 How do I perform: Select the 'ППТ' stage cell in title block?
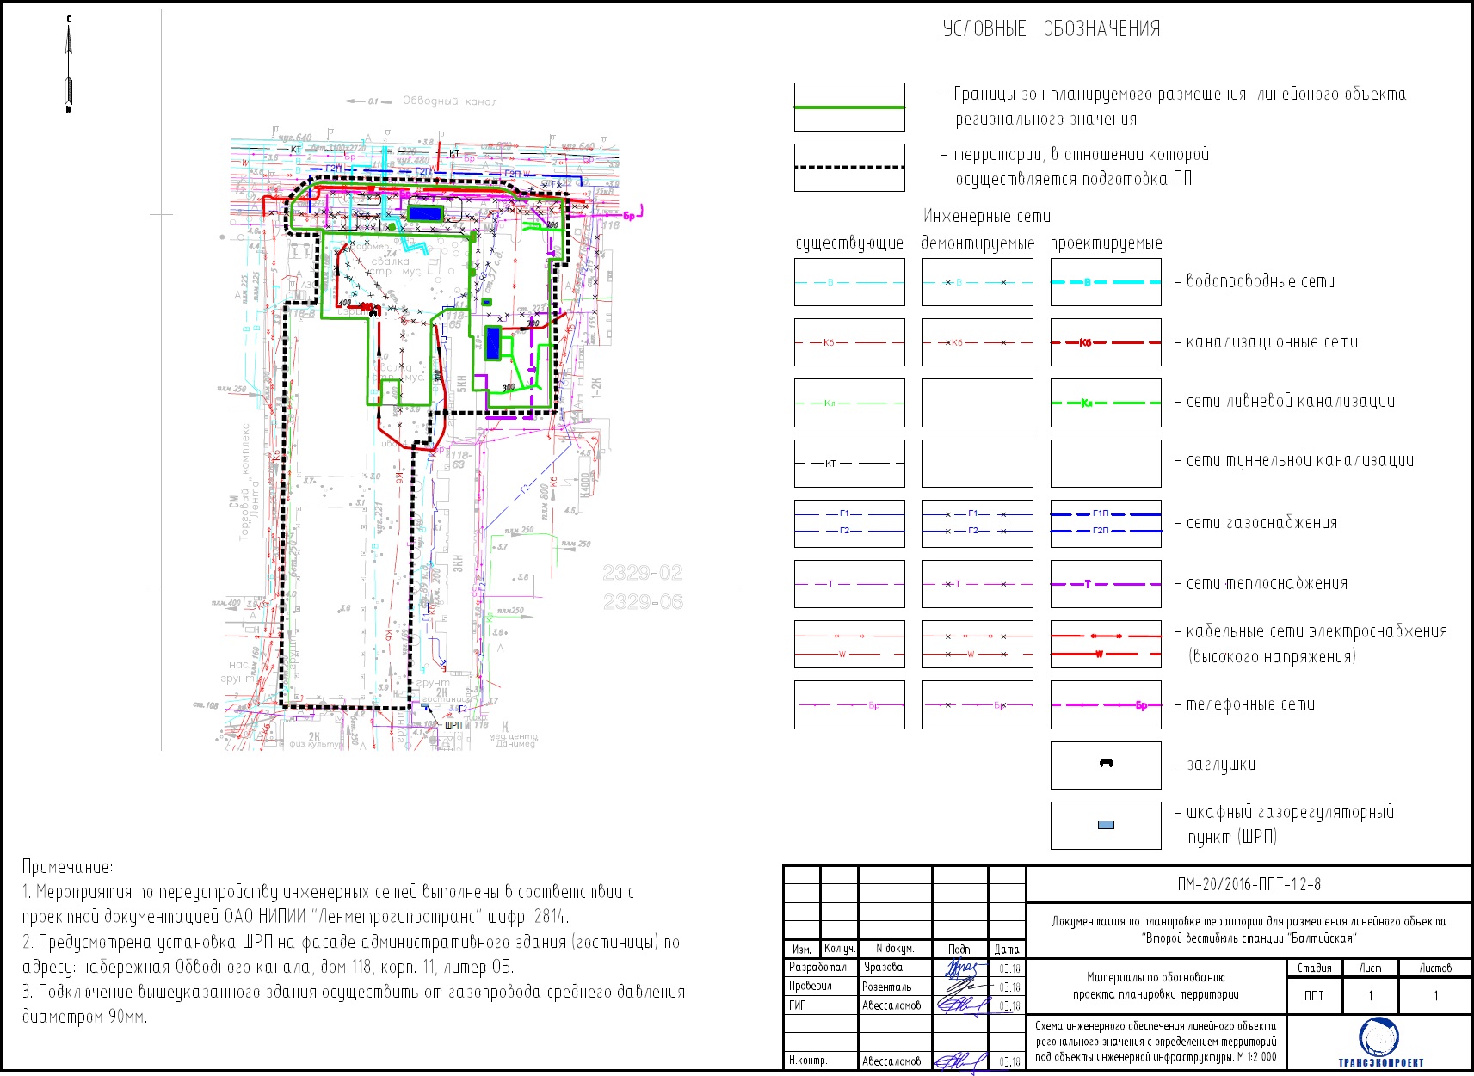pyautogui.click(x=1314, y=995)
